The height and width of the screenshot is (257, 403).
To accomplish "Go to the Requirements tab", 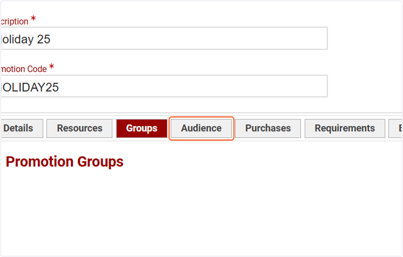I will click(x=345, y=128).
